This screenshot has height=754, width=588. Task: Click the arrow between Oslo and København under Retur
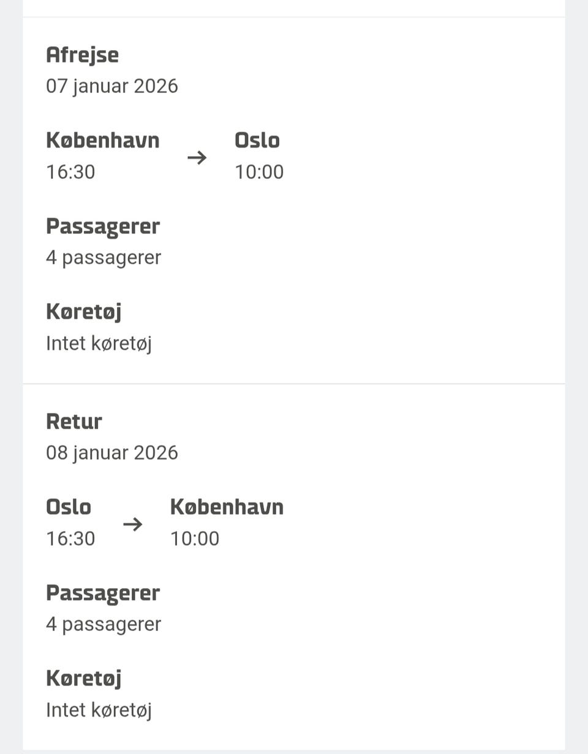coord(132,524)
